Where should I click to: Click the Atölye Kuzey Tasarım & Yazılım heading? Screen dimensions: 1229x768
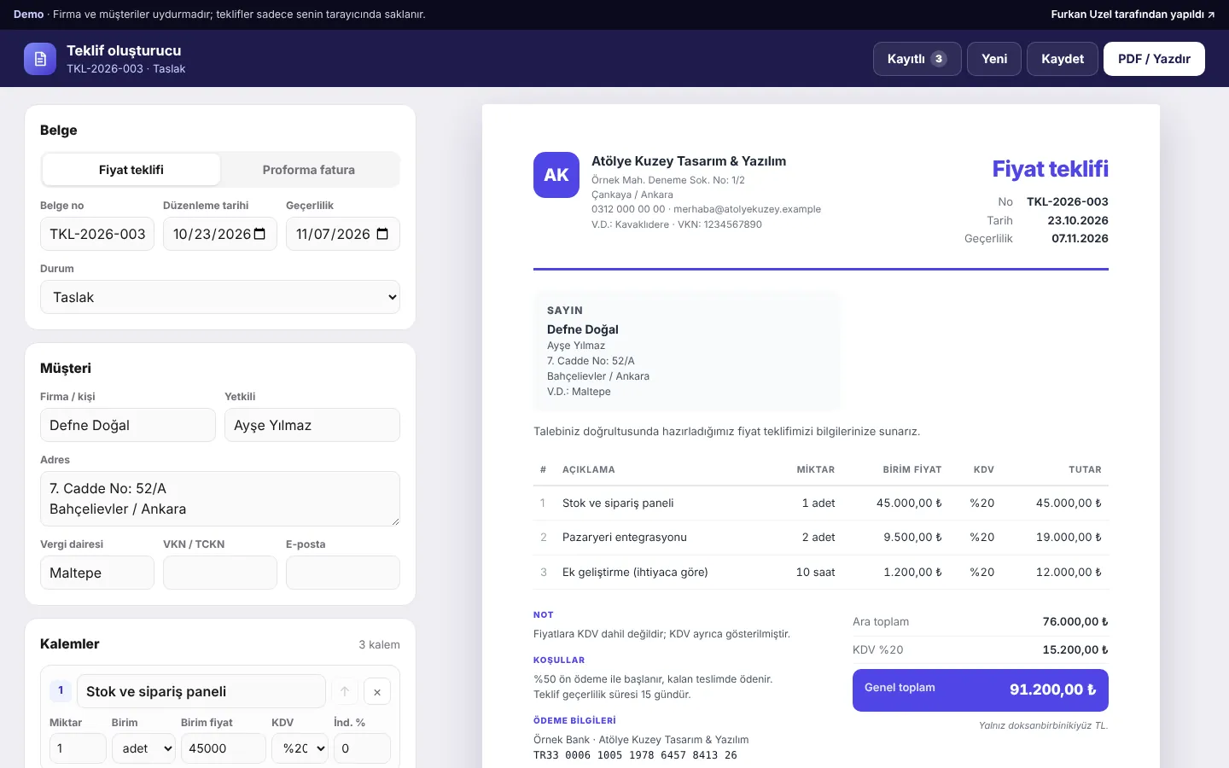tap(689, 161)
